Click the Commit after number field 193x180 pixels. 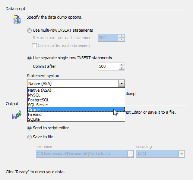[108, 66]
